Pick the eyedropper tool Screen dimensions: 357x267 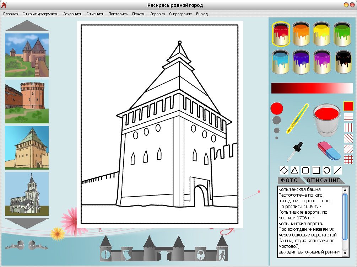click(x=296, y=151)
